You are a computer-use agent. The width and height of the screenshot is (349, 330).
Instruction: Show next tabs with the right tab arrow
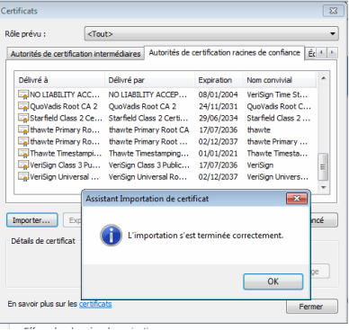[x=332, y=53]
